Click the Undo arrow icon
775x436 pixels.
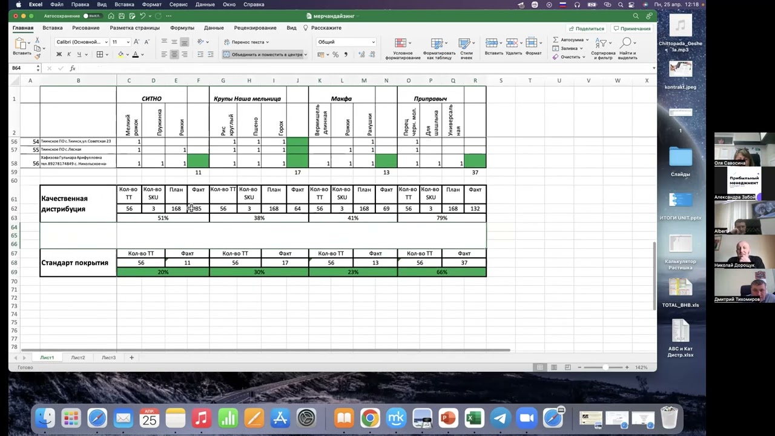click(x=143, y=16)
